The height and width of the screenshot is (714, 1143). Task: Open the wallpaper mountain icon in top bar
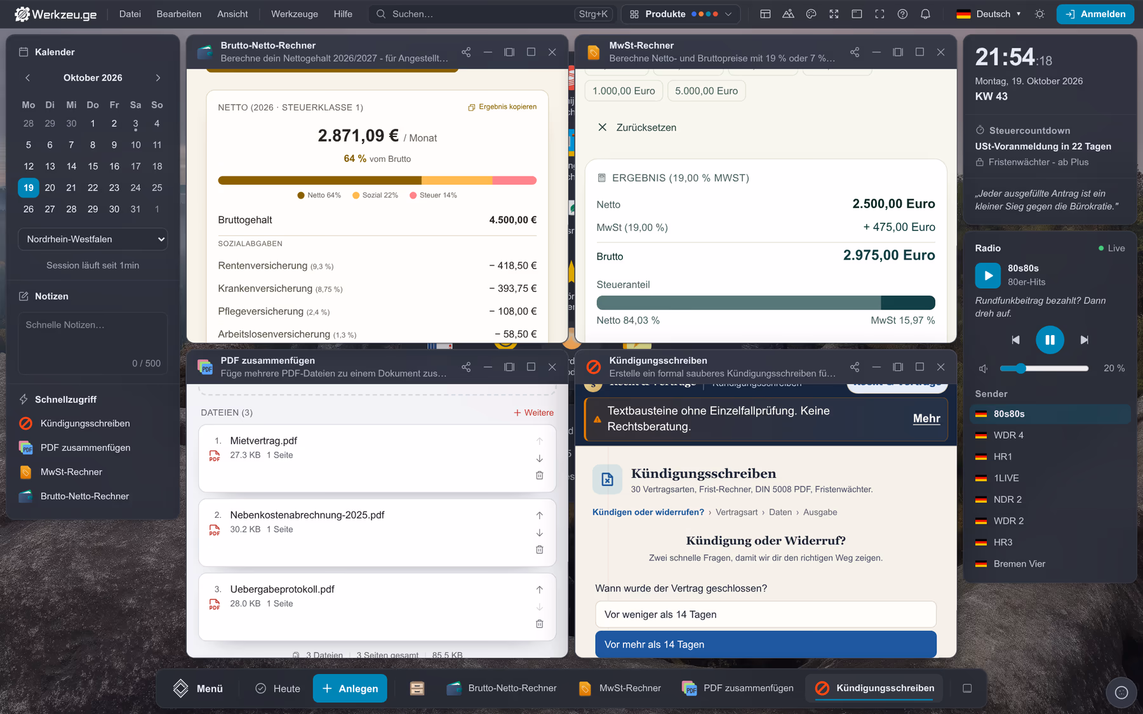(788, 14)
